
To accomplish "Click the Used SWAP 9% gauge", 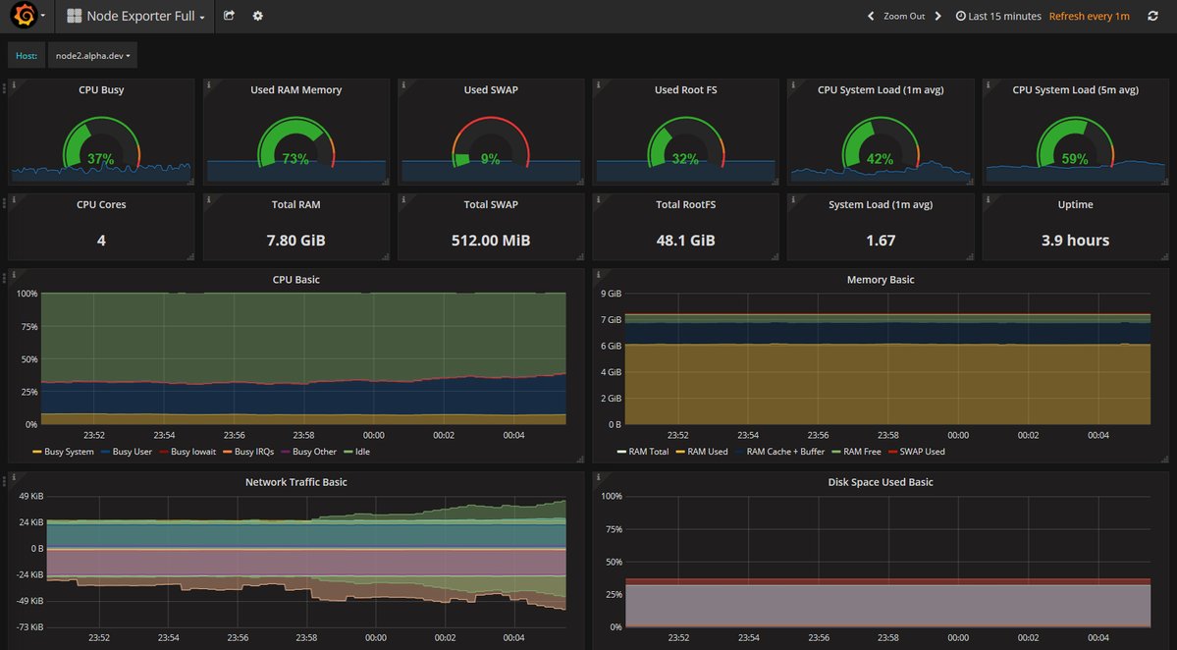I will tap(491, 142).
